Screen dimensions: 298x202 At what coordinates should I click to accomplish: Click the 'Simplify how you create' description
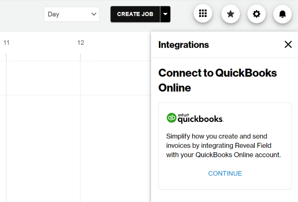point(223,145)
